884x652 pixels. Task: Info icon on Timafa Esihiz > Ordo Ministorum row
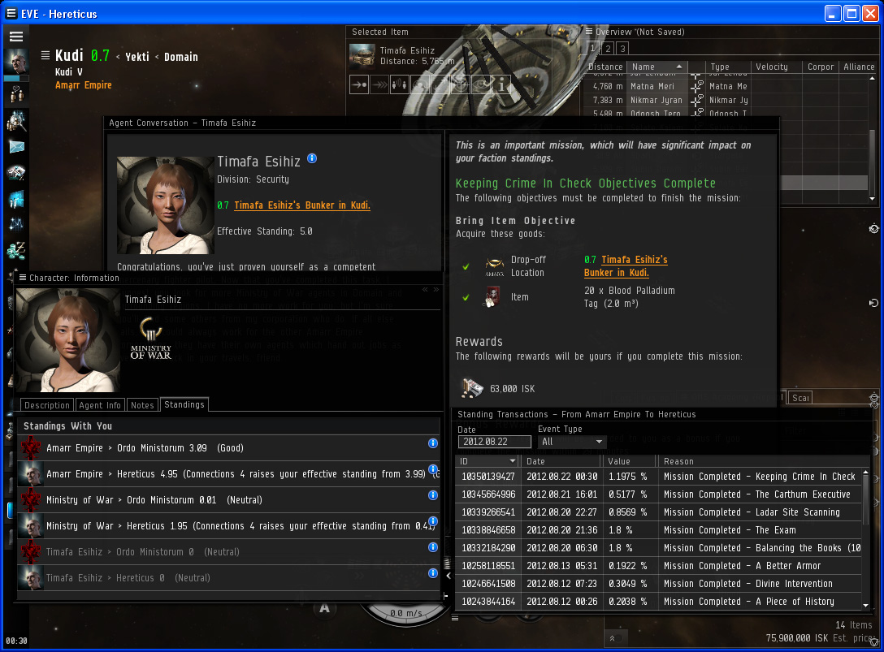click(x=433, y=547)
